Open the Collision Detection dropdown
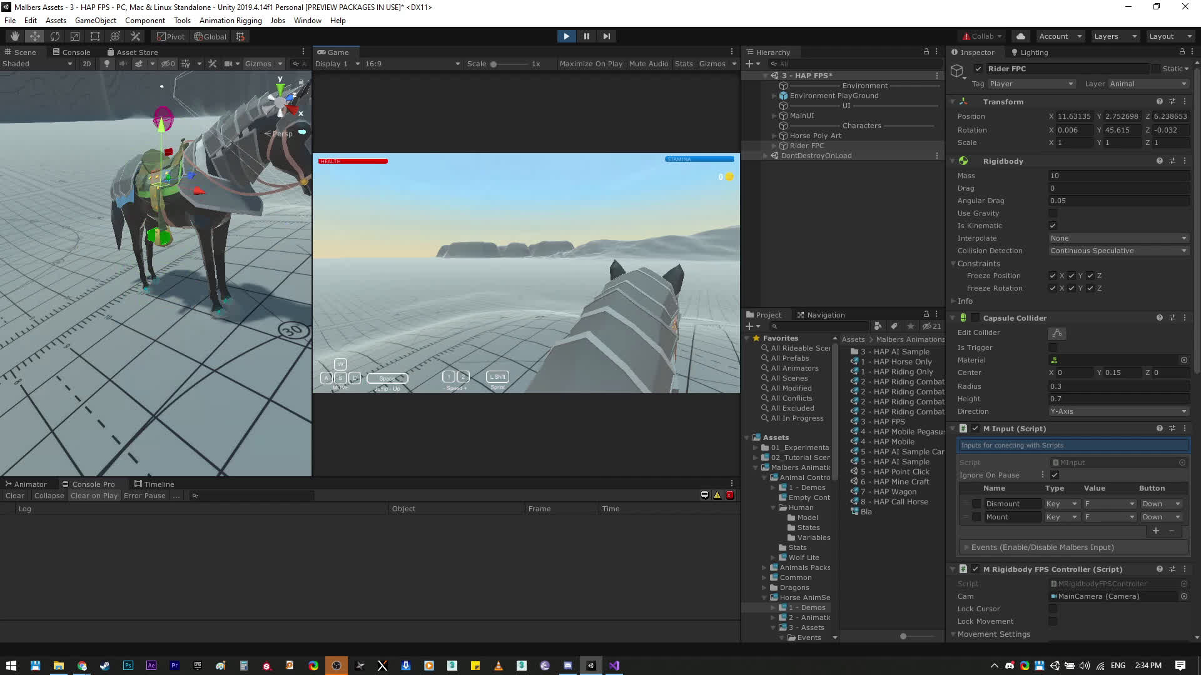 [x=1118, y=251]
